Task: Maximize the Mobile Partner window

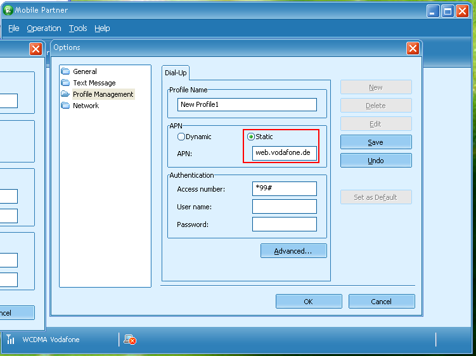Action: tap(447, 11)
